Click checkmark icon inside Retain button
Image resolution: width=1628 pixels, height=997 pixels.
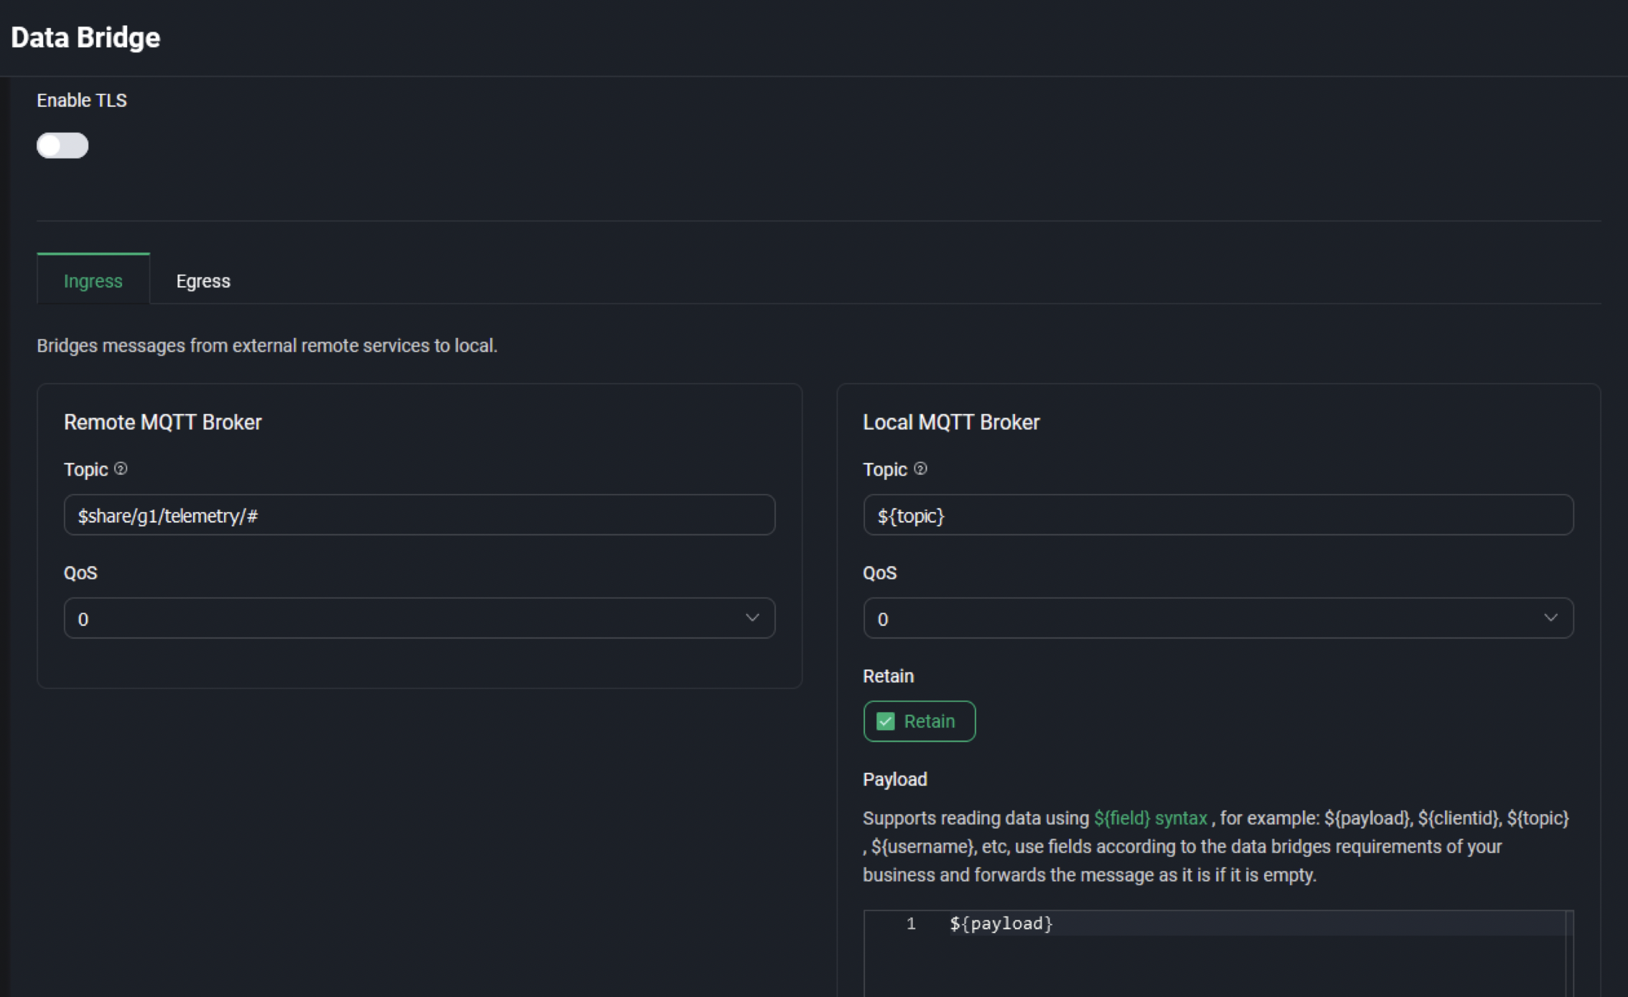point(885,721)
